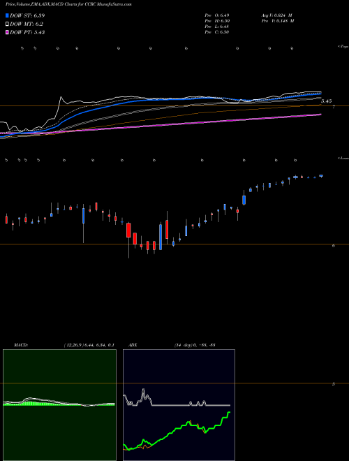Click the magenta DOW PT legend swatch
Screen dimensions: 349x461
click(x=7, y=33)
